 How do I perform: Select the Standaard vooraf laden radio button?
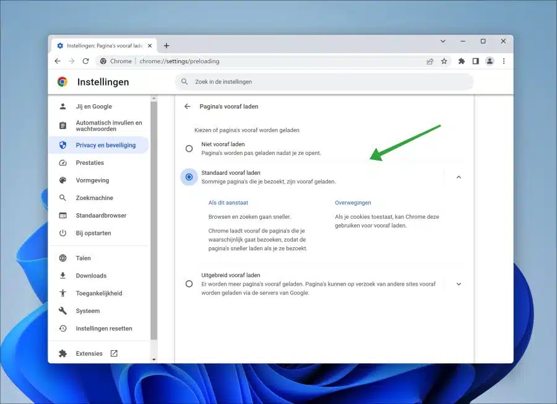(189, 177)
